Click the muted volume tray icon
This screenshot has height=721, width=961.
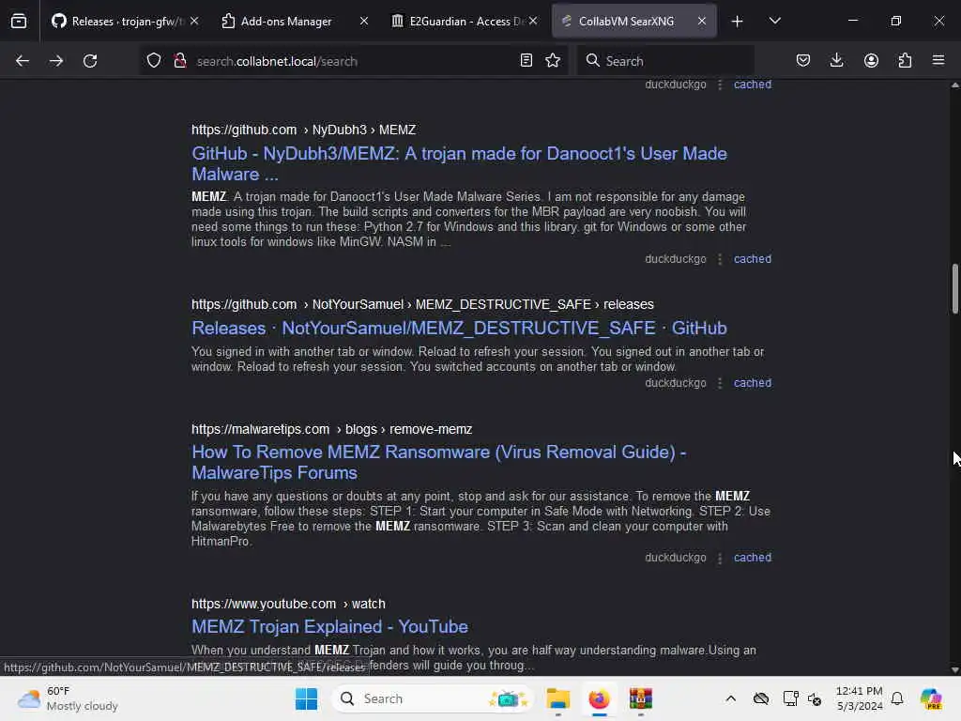point(815,698)
